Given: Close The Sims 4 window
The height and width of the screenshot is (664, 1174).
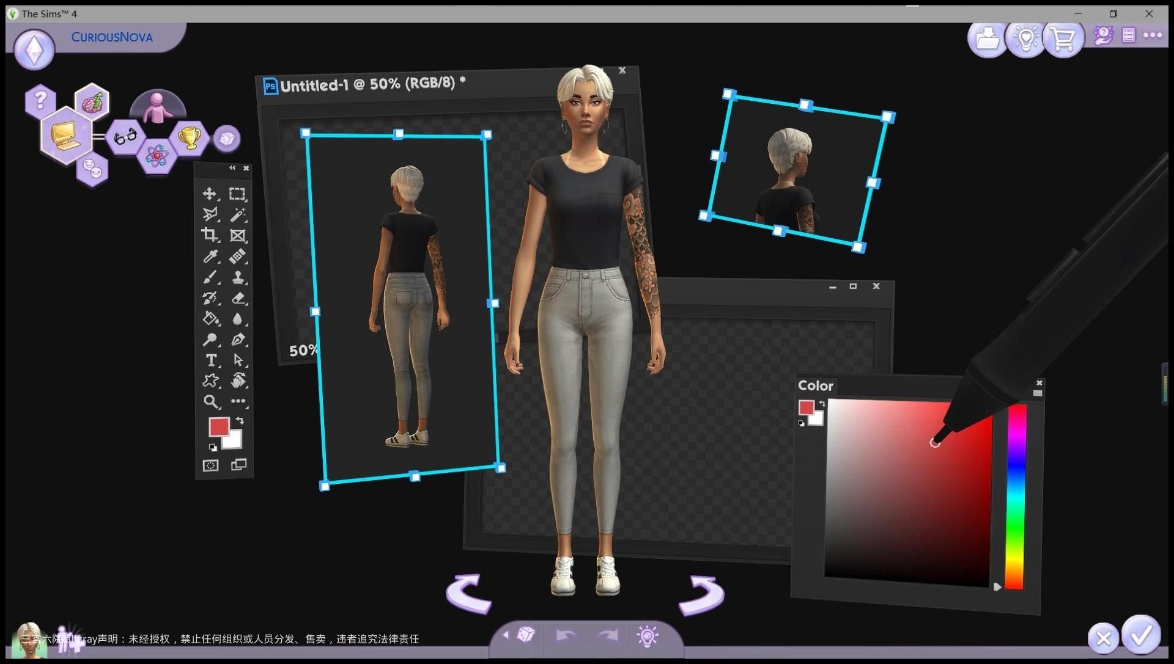Looking at the screenshot, I should tap(1149, 13).
